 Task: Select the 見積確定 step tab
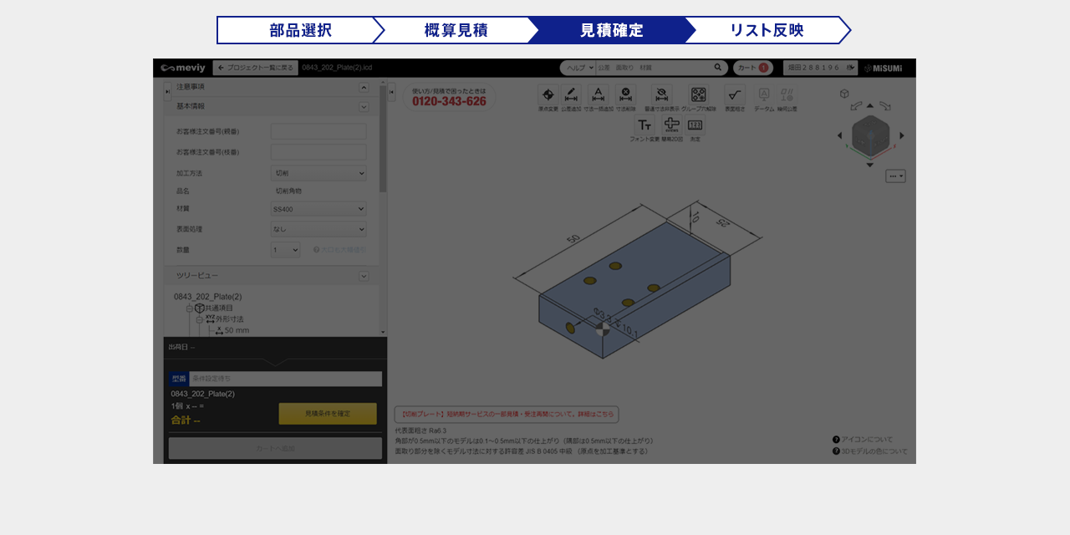(x=611, y=30)
